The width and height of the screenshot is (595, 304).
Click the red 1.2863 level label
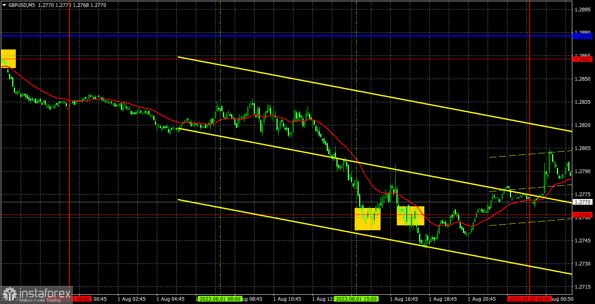tap(582, 59)
